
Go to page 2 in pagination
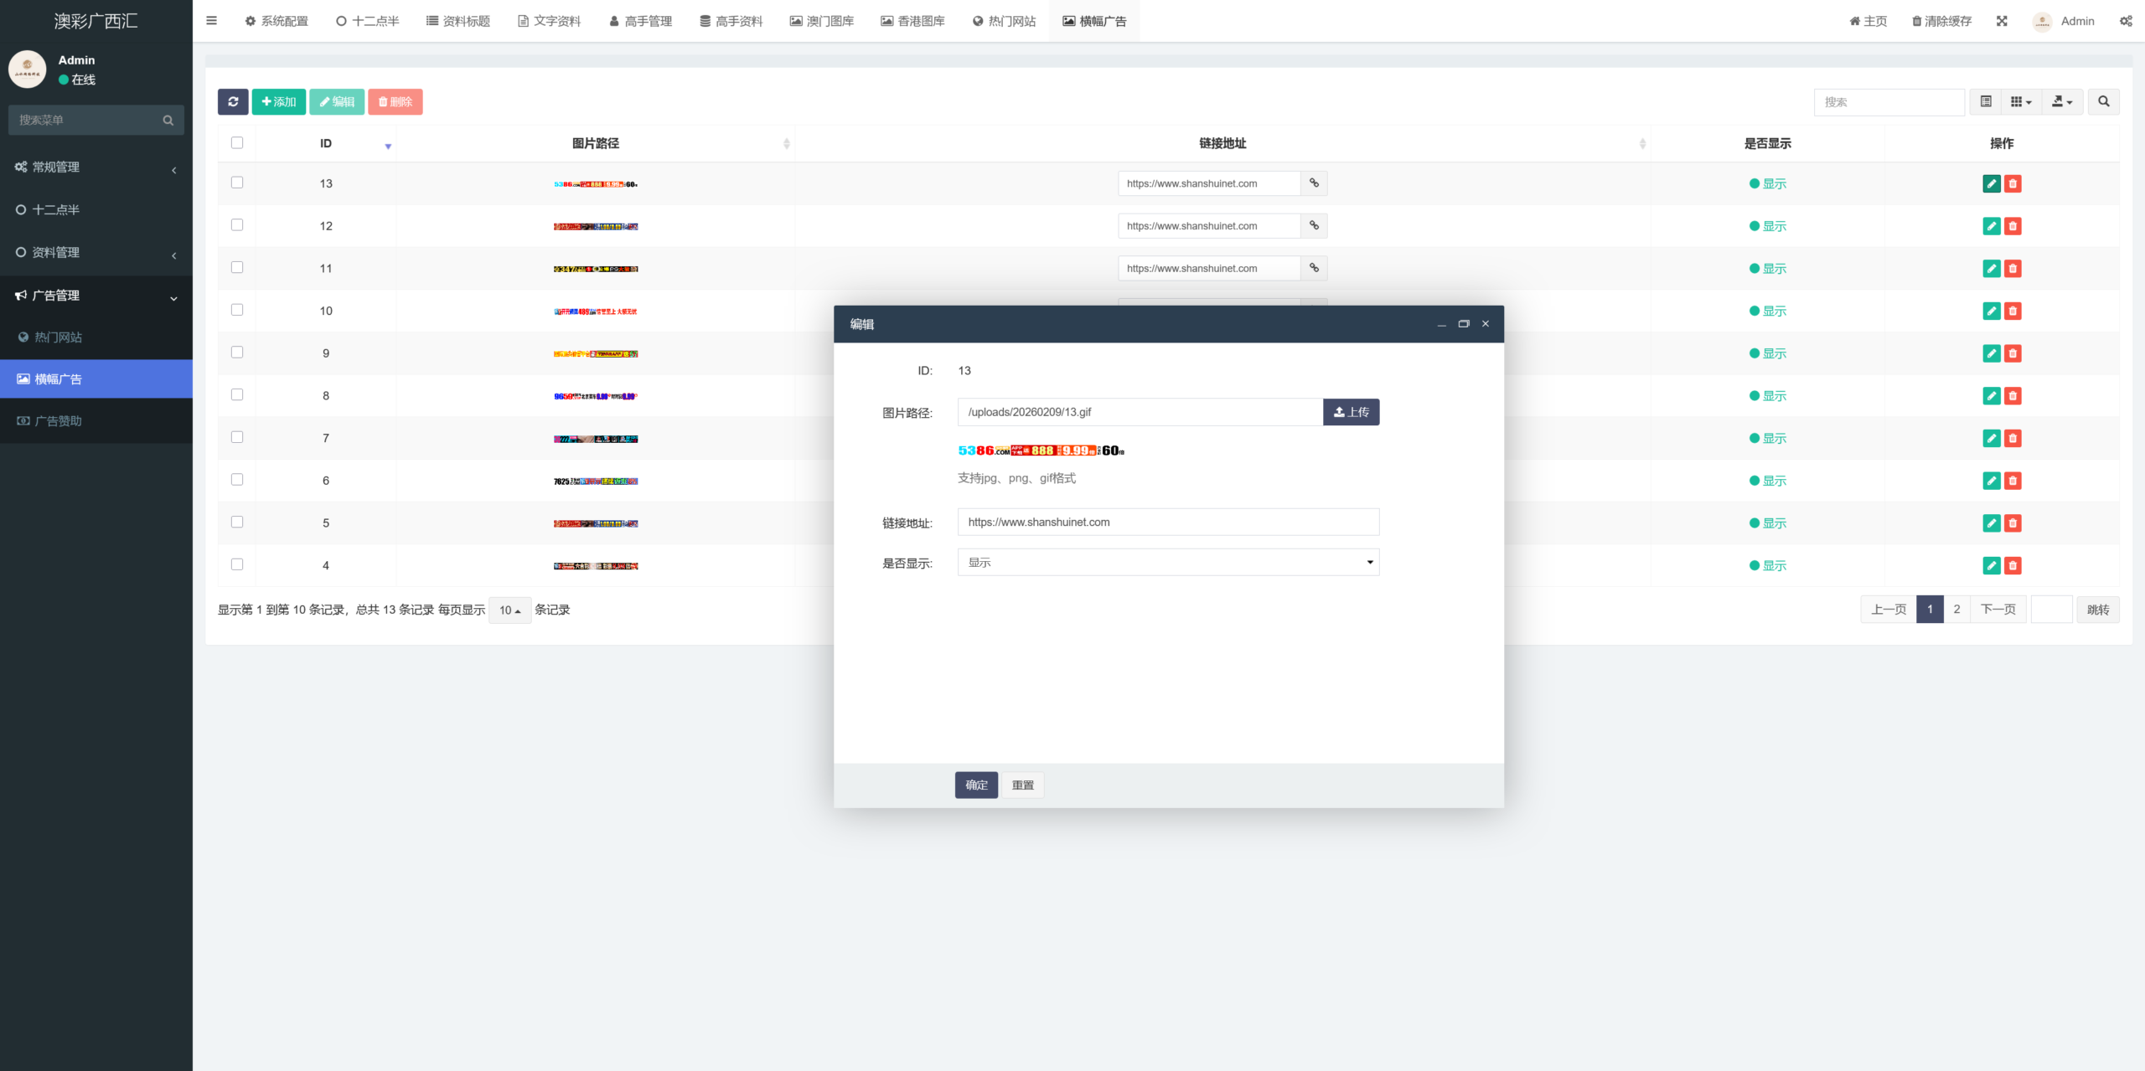[x=1956, y=609]
